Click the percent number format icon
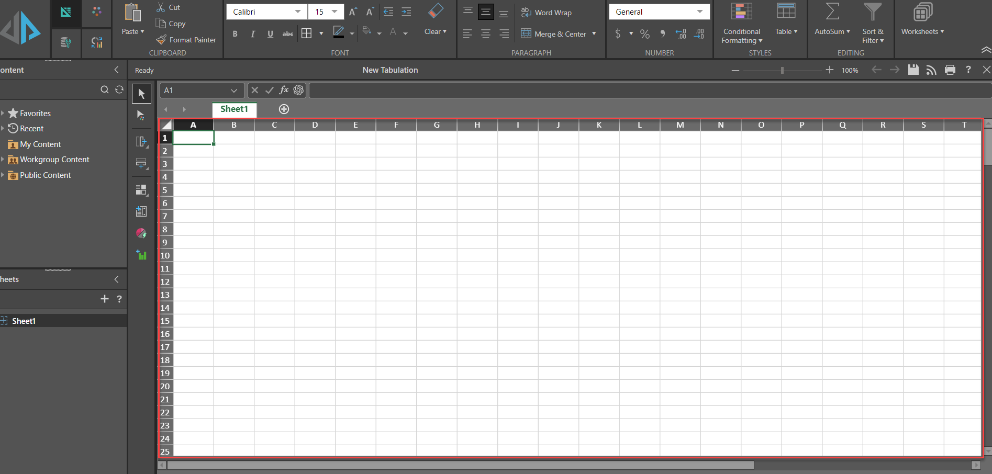This screenshot has height=474, width=992. click(645, 34)
